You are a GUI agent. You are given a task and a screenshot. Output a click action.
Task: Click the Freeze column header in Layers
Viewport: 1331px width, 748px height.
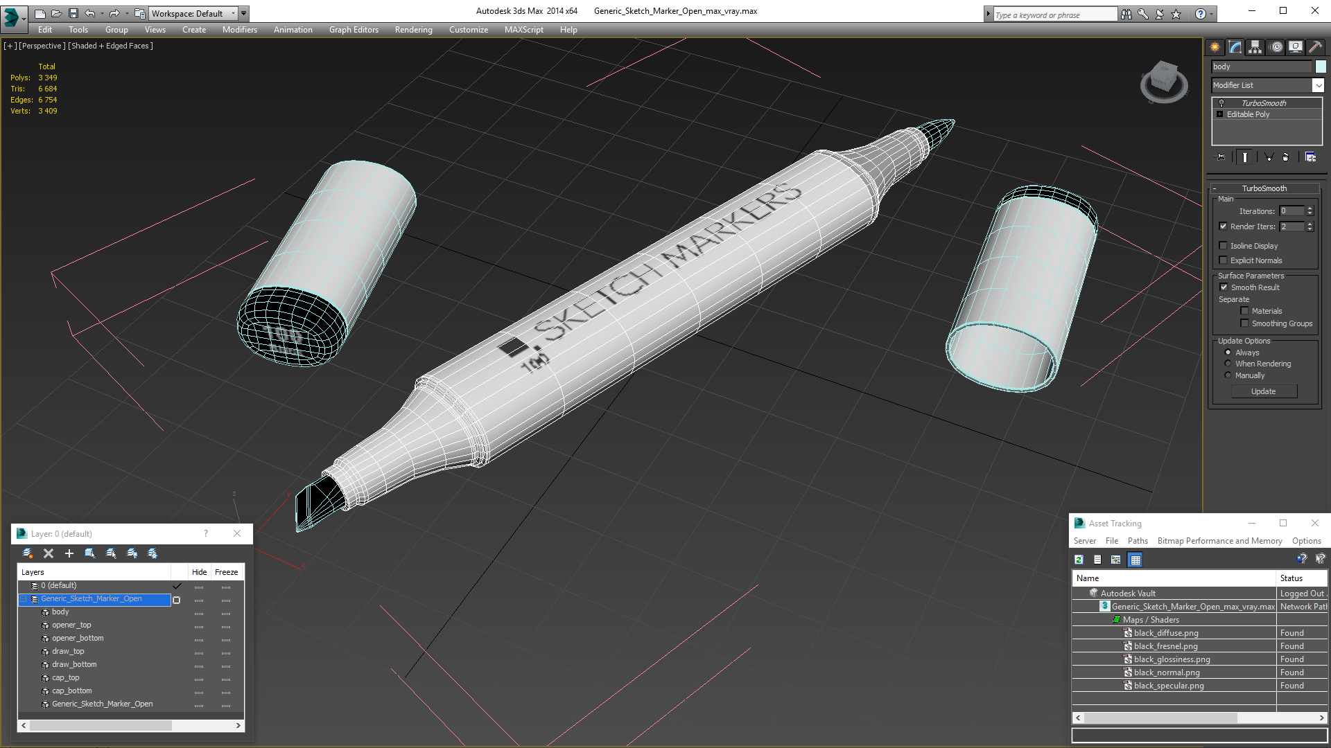coord(227,572)
